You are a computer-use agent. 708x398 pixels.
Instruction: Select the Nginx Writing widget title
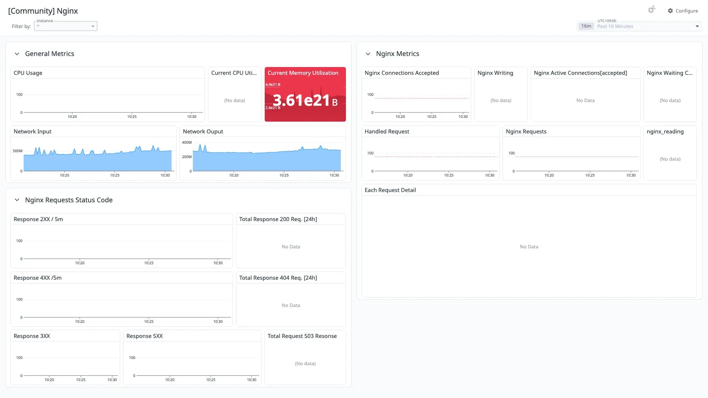[x=495, y=73]
